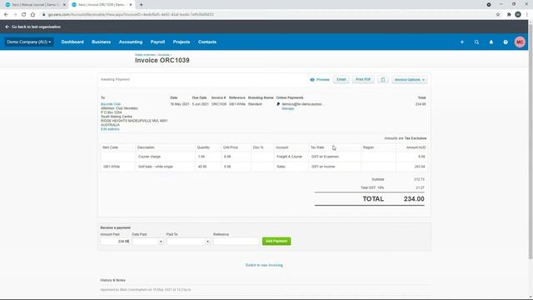
Task: Click the History & Notes heading
Action: click(x=113, y=280)
